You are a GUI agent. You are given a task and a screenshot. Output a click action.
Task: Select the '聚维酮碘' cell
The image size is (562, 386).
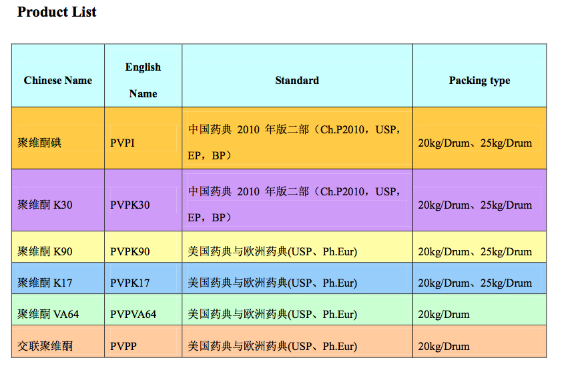pos(58,138)
